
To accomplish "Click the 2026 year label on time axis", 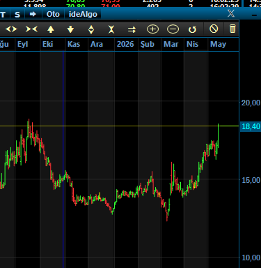I will coord(125,44).
